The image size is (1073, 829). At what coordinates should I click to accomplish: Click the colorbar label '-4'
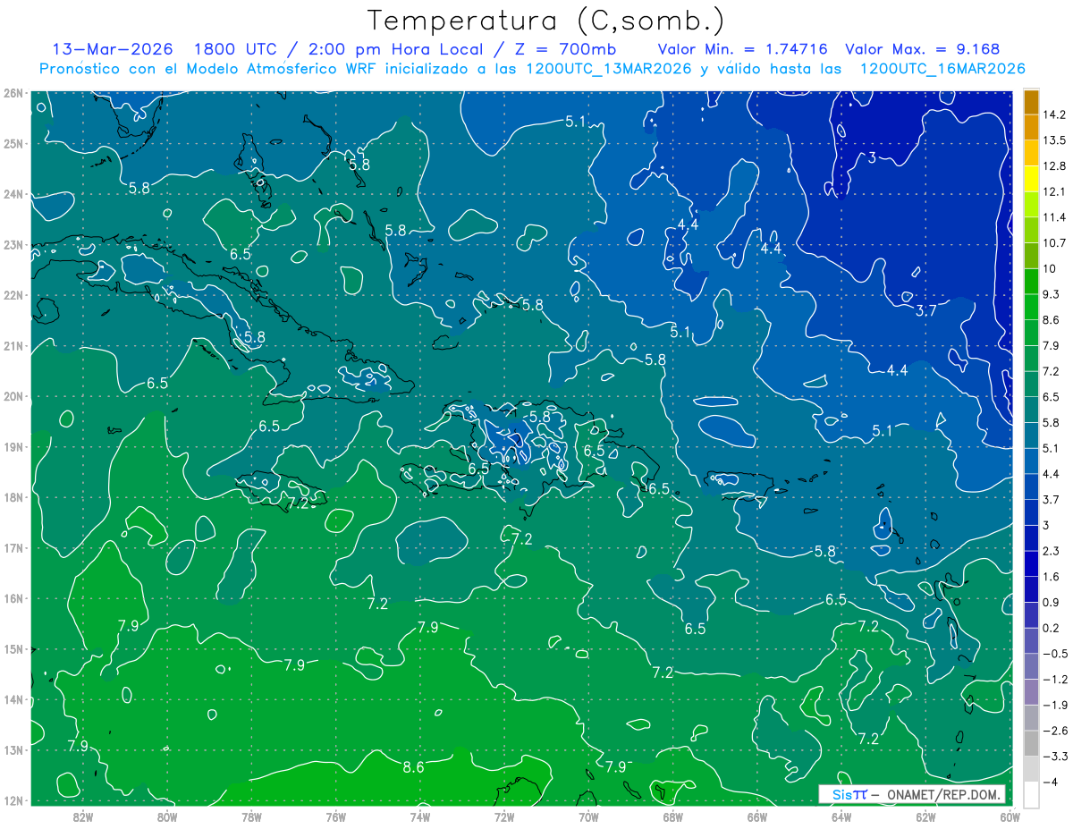[1051, 782]
